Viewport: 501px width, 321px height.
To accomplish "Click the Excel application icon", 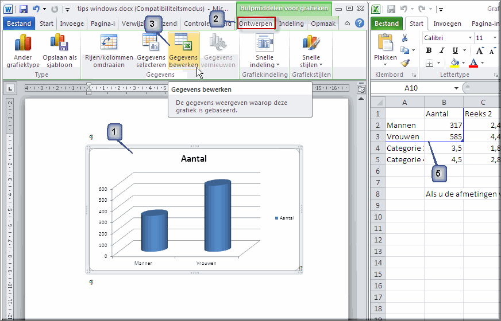I will click(376, 9).
